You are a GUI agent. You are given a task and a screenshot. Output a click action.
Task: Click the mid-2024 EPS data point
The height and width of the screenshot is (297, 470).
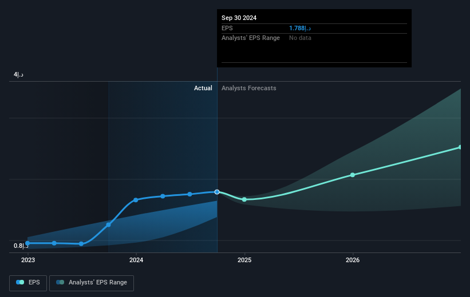(189, 194)
